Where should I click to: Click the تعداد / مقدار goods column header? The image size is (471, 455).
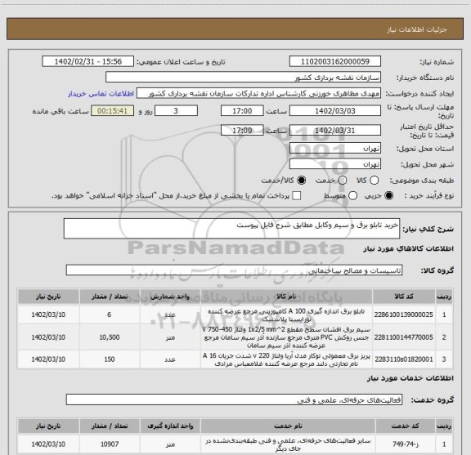[x=110, y=297]
